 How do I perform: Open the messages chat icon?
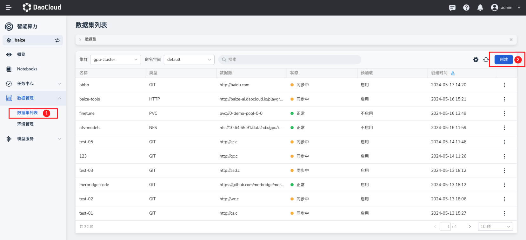pyautogui.click(x=452, y=8)
